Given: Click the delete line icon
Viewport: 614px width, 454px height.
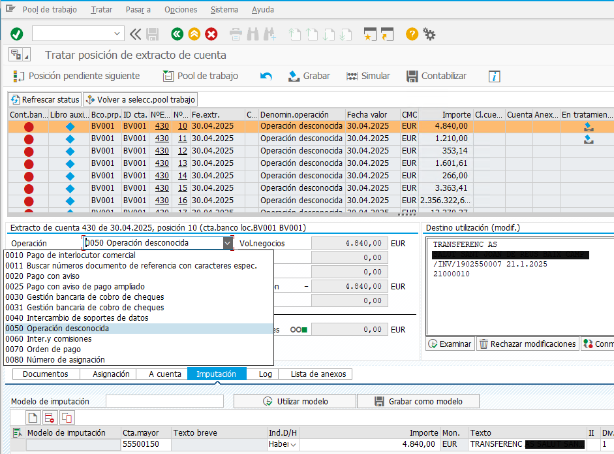Looking at the screenshot, I should tap(50, 418).
